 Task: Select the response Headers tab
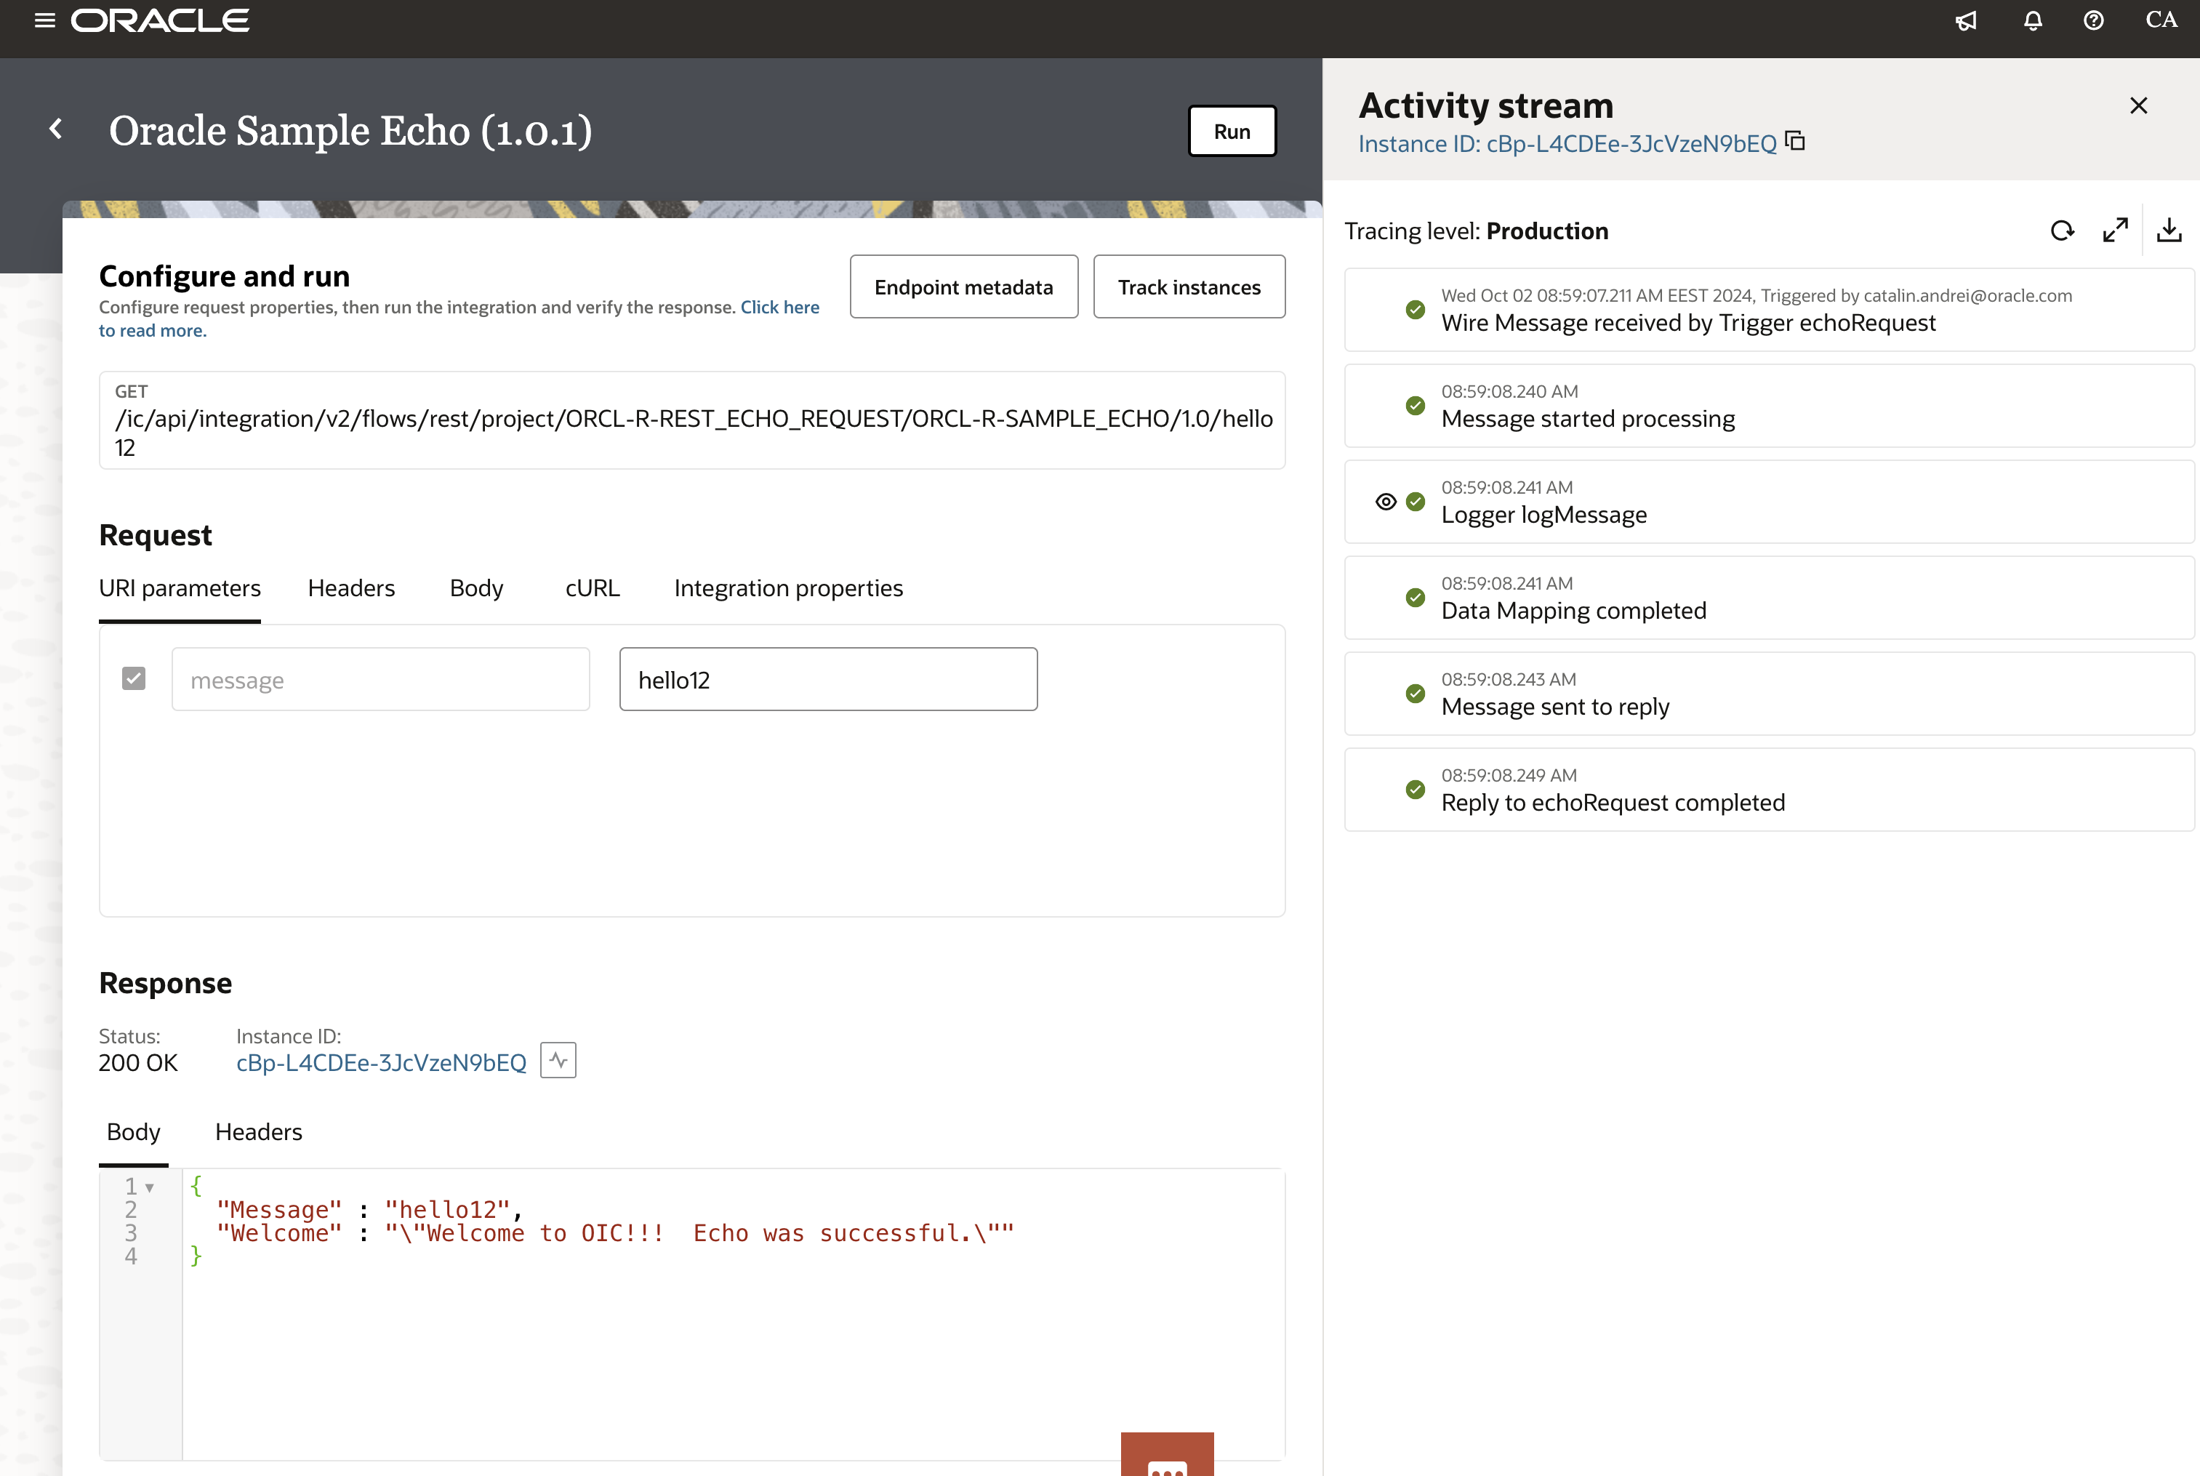pos(259,1132)
